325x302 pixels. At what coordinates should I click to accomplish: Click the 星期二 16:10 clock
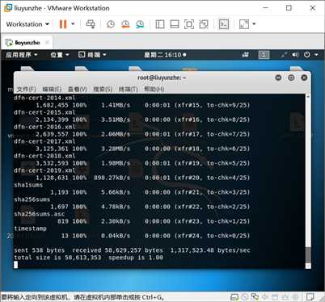165,55
